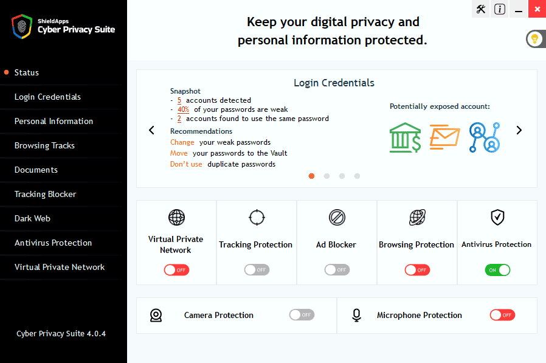
Task: Click the orange email envelope icon
Action: (444, 137)
